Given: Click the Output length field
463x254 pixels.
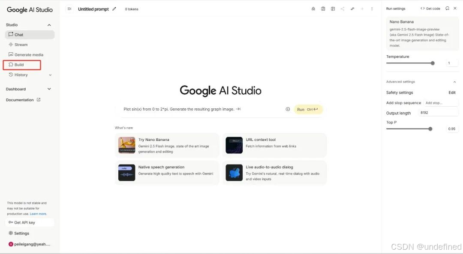Looking at the screenshot, I should (438, 113).
